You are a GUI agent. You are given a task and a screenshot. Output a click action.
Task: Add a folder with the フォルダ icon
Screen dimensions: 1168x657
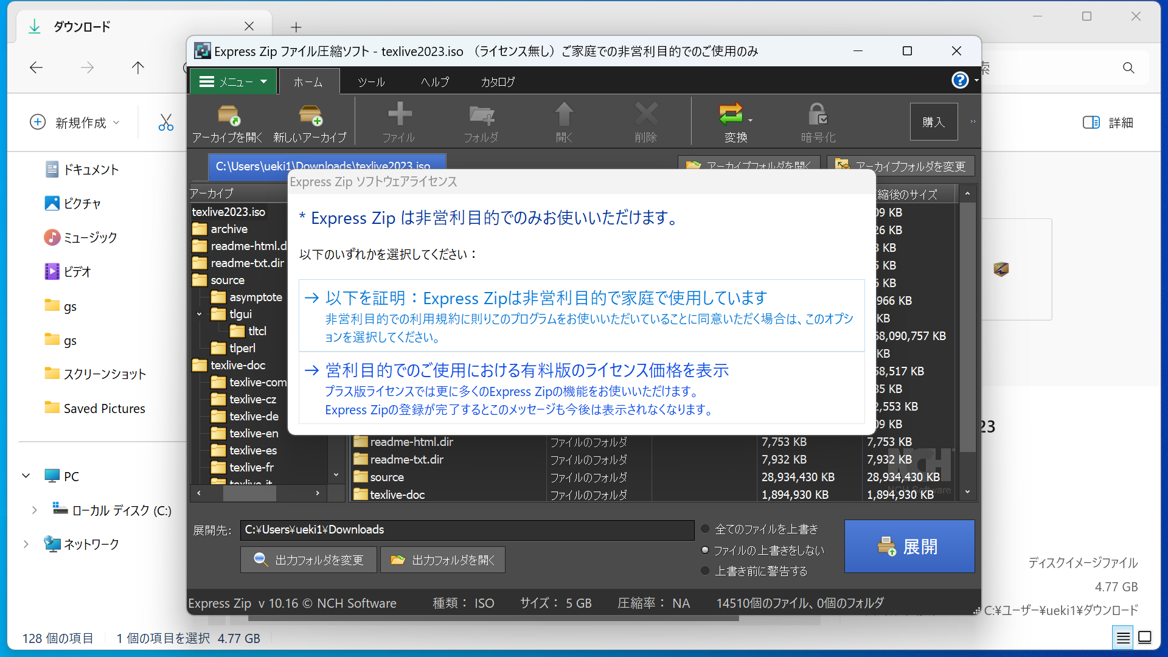coord(481,120)
